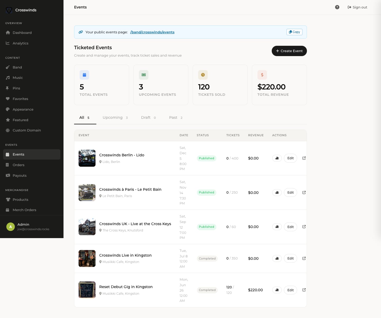Copy the public events page URL
The height and width of the screenshot is (318, 381).
294,32
